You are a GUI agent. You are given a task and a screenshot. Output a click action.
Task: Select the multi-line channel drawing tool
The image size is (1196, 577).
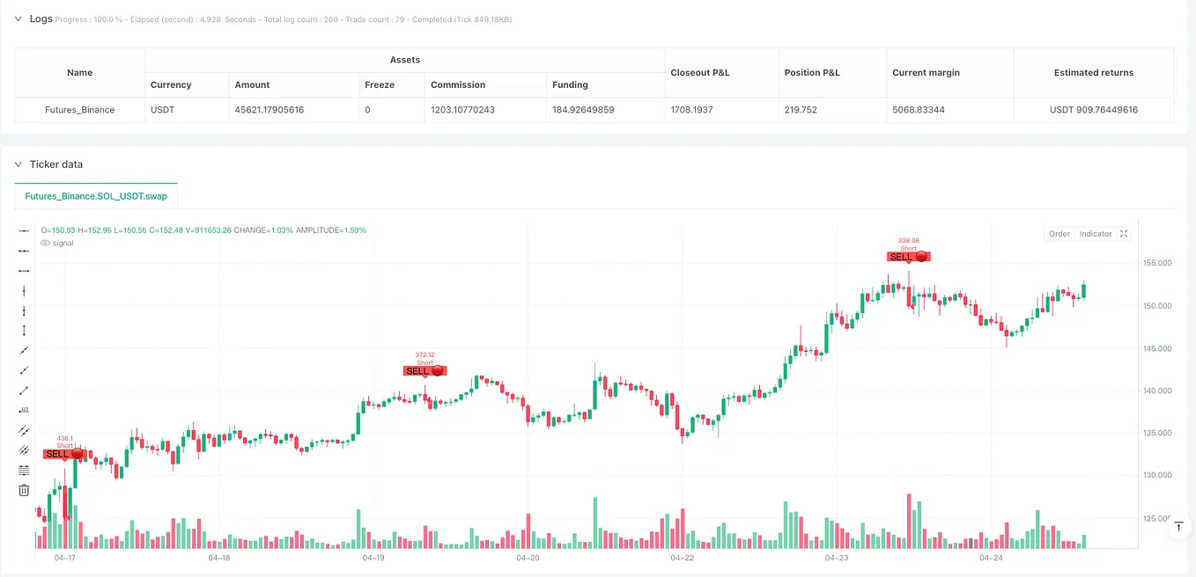pos(24,450)
